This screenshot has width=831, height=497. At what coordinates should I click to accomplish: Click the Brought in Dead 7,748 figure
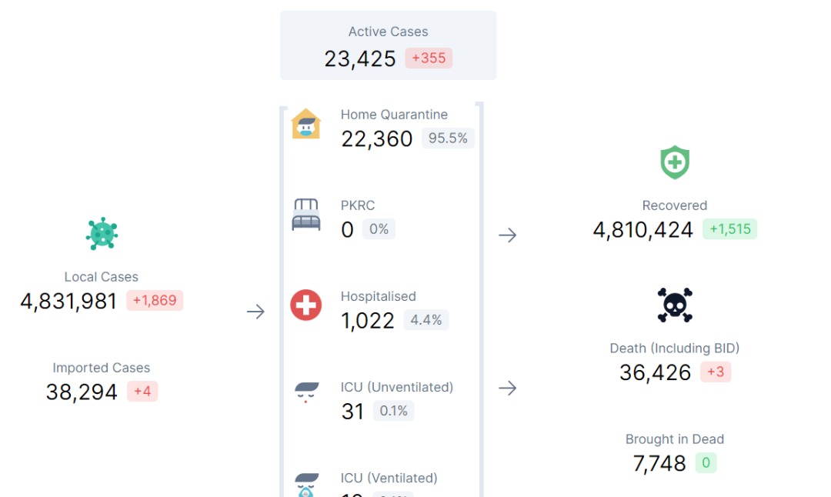coord(659,463)
